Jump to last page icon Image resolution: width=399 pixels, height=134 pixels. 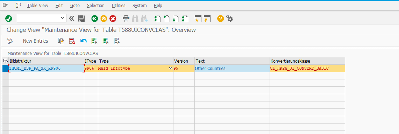pos(185,18)
